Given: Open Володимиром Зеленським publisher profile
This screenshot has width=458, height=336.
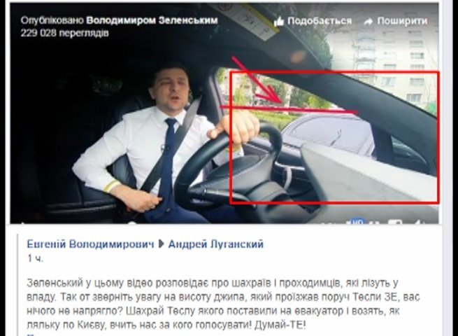Looking at the screenshot, I should tap(152, 20).
